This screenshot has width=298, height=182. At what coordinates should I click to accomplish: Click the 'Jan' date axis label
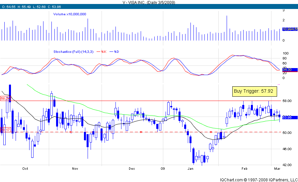pyautogui.click(x=190, y=168)
